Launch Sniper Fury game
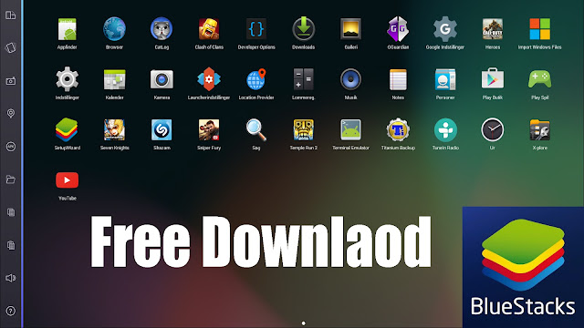Viewport: 584px width, 328px height. click(209, 129)
